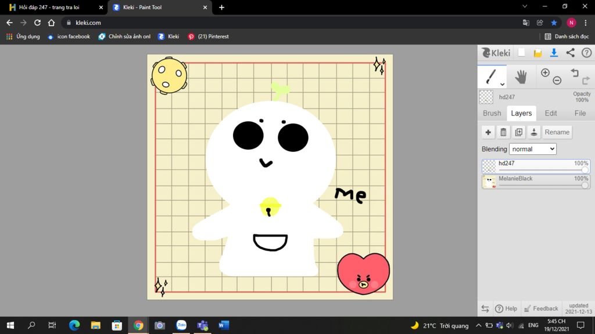Screen dimensions: 595x334
Task: Open an image from the folder icon
Action: 537,53
